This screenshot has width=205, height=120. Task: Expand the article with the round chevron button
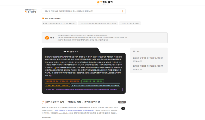(123, 108)
